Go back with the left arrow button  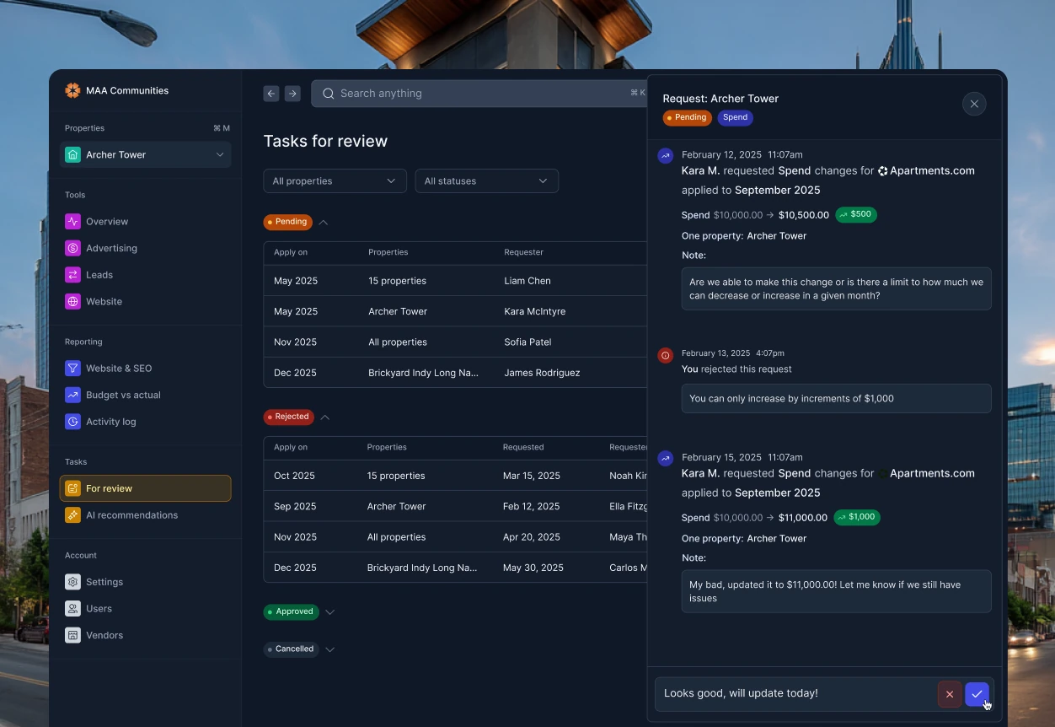pos(271,94)
